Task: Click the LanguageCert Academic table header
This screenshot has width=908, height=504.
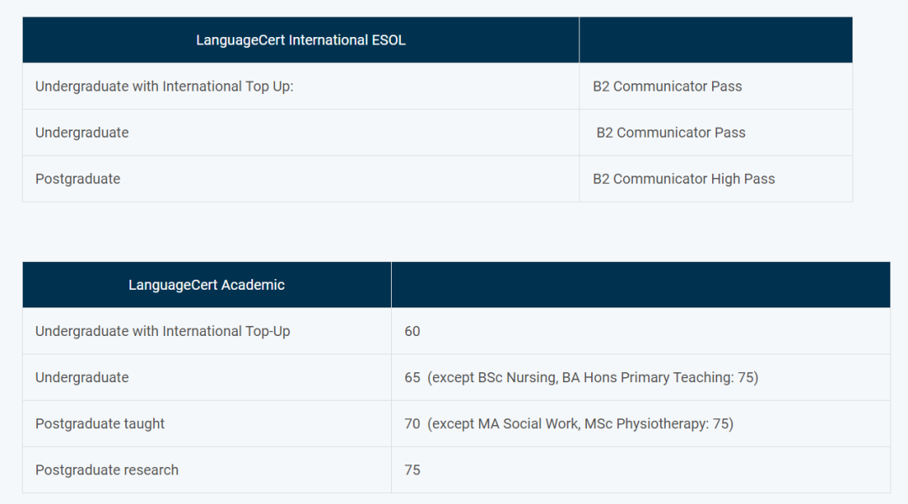Action: (207, 285)
